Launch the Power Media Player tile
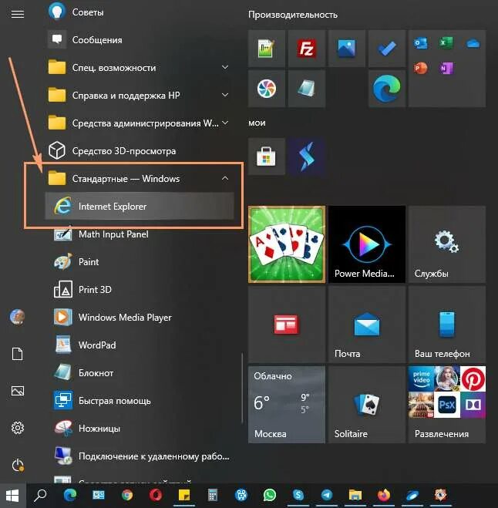498x508 pixels. (367, 244)
